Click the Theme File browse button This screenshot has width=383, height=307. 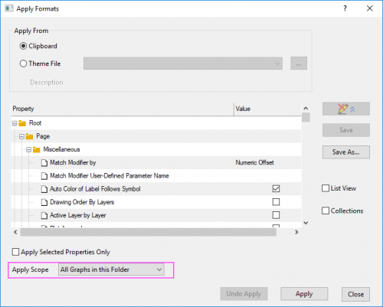pos(299,64)
